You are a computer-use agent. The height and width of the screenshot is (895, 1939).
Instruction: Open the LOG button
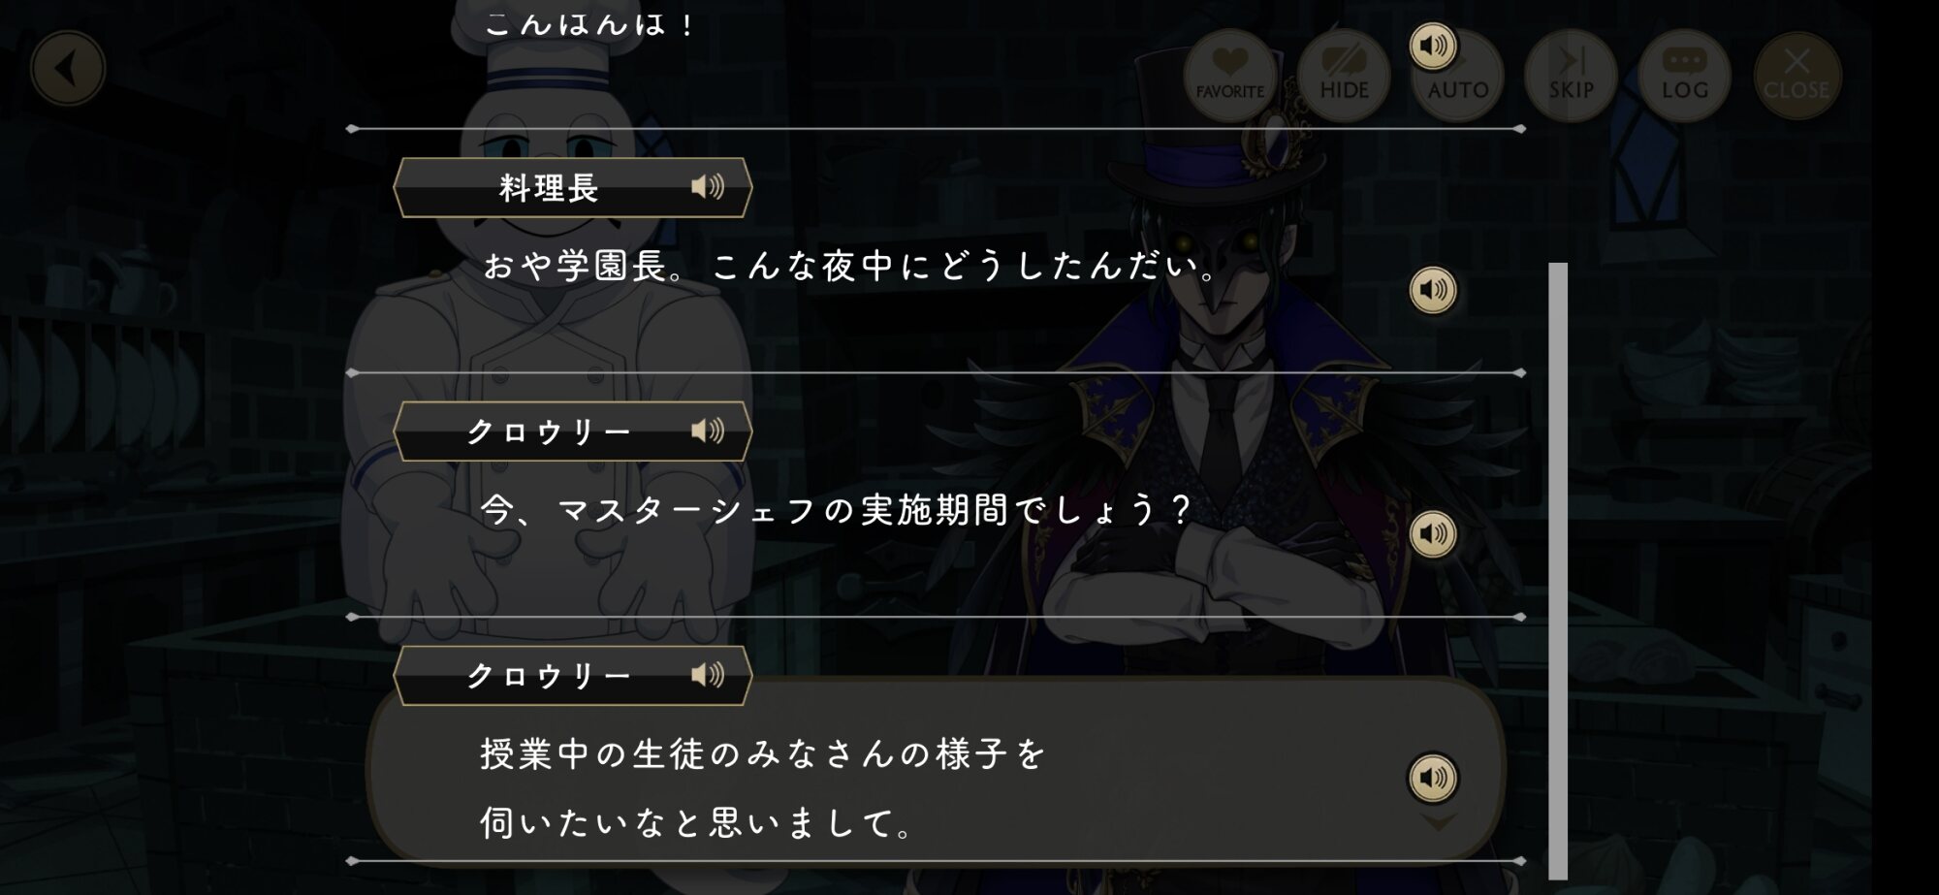pyautogui.click(x=1685, y=76)
